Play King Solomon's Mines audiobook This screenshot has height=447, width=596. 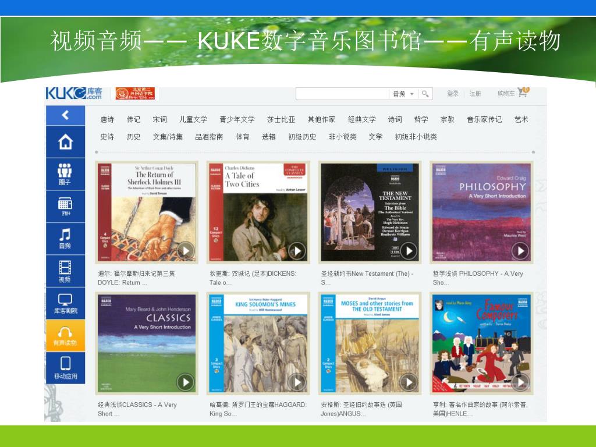[x=297, y=382]
